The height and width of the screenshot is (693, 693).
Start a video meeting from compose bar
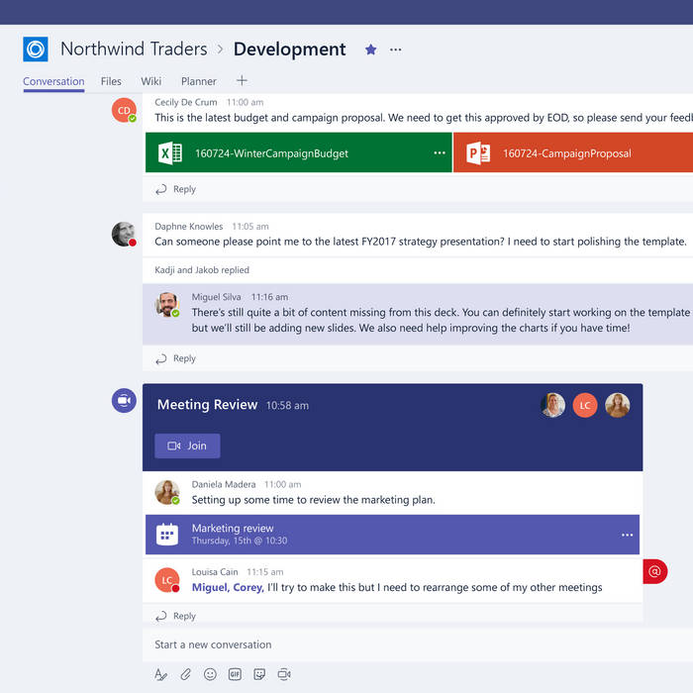point(284,674)
